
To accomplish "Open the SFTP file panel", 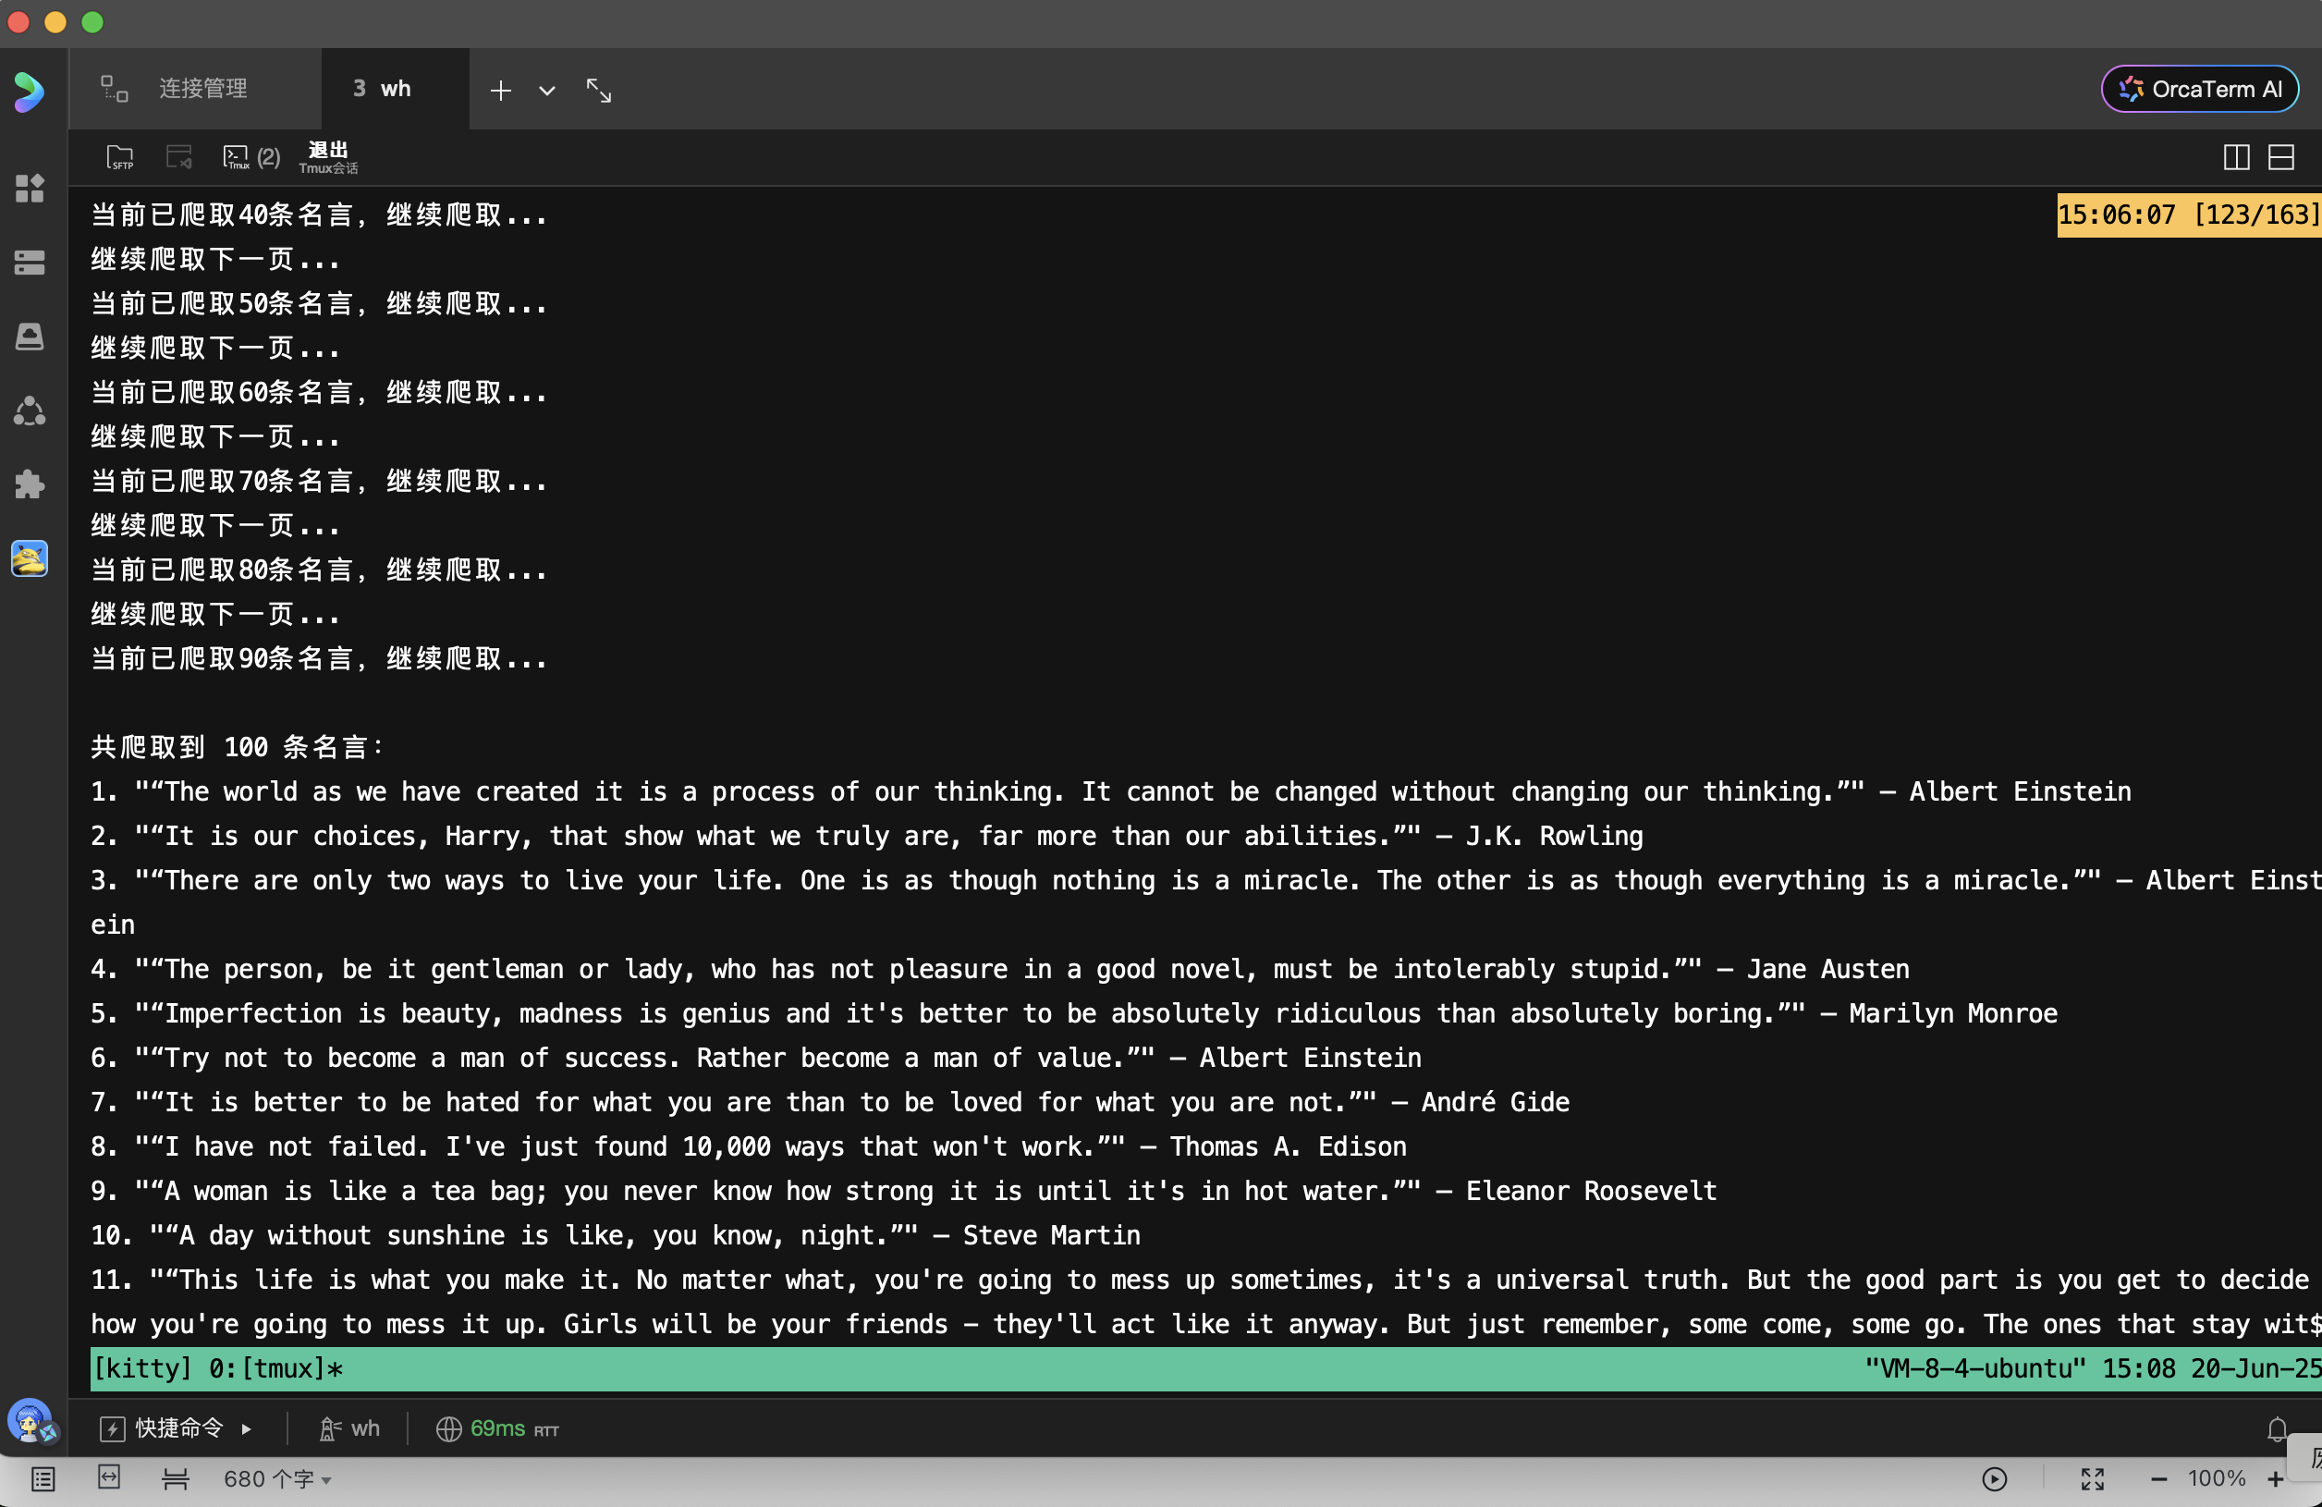I will tap(120, 157).
